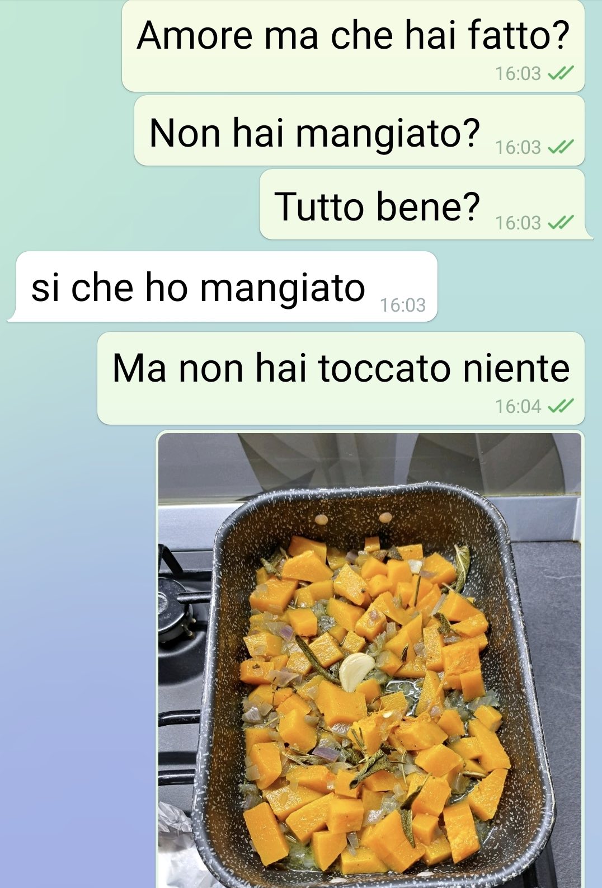The height and width of the screenshot is (888, 602).
Task: Tap the 16:04 timestamp on 'Ma non hai toccato niente'
Action: [518, 406]
